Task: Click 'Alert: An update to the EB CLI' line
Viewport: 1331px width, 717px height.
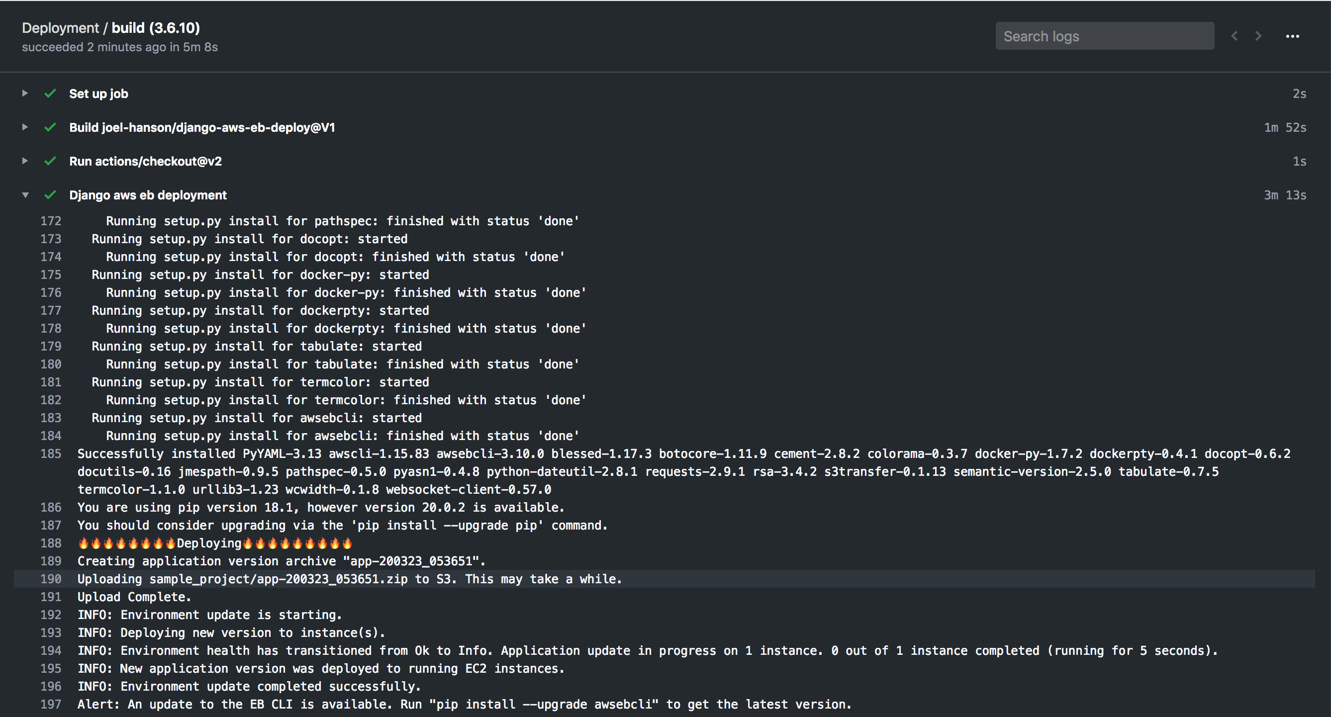Action: point(465,705)
